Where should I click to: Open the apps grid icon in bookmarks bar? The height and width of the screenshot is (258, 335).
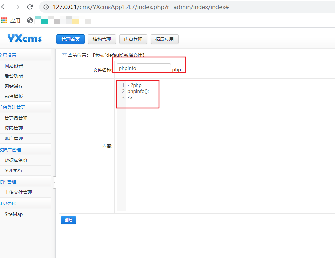click(x=4, y=20)
